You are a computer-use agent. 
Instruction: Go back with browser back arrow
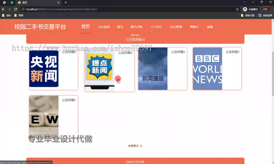pyautogui.click(x=3, y=9)
